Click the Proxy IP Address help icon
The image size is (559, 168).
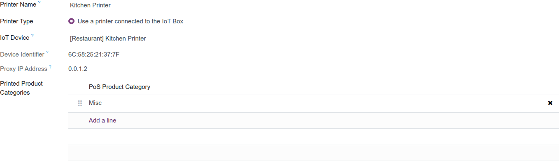50,67
